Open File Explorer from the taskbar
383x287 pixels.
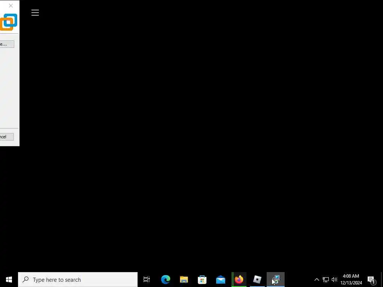(x=184, y=280)
